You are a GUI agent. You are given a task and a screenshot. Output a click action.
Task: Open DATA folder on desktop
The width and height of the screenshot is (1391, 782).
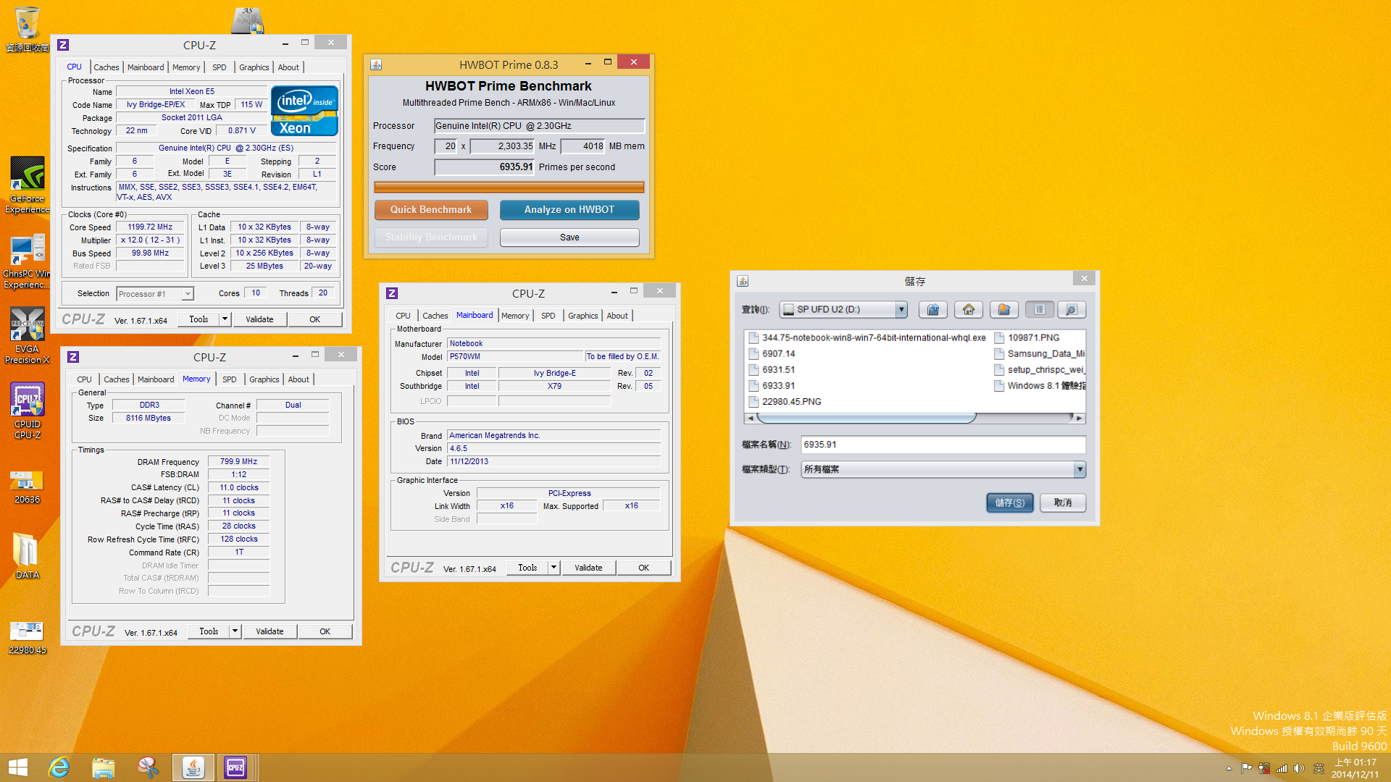coord(28,555)
